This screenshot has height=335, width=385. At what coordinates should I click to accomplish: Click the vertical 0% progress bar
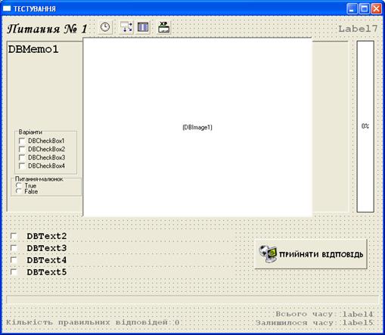[365, 126]
